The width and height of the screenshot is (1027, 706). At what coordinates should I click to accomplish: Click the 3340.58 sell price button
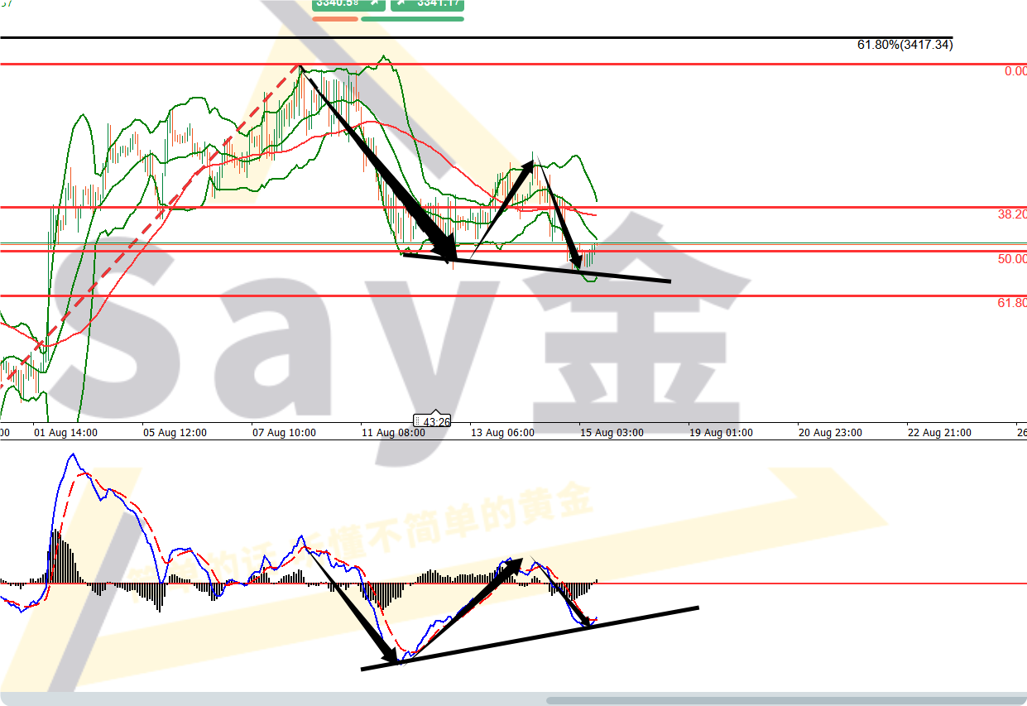(x=338, y=4)
